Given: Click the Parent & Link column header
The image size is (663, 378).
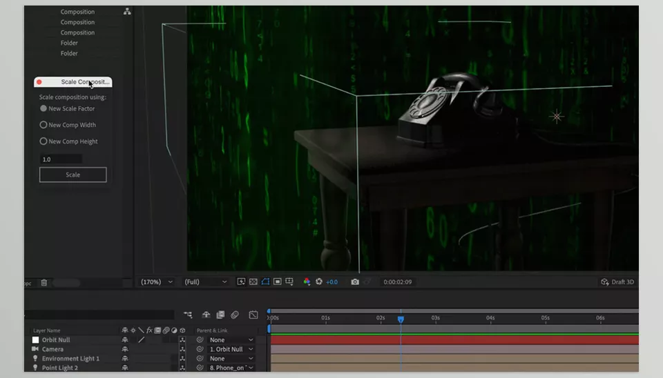Looking at the screenshot, I should [x=212, y=330].
